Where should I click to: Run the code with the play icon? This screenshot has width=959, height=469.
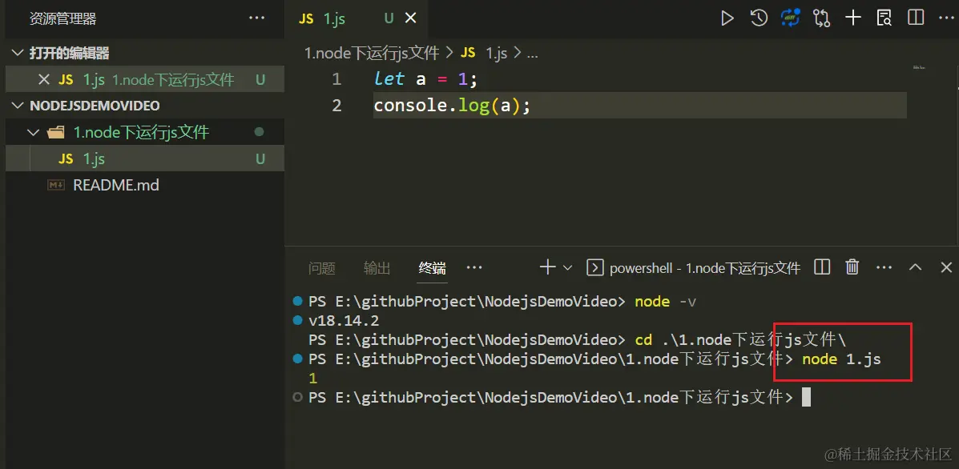tap(727, 18)
